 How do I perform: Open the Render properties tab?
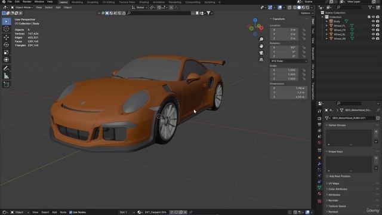click(319, 118)
